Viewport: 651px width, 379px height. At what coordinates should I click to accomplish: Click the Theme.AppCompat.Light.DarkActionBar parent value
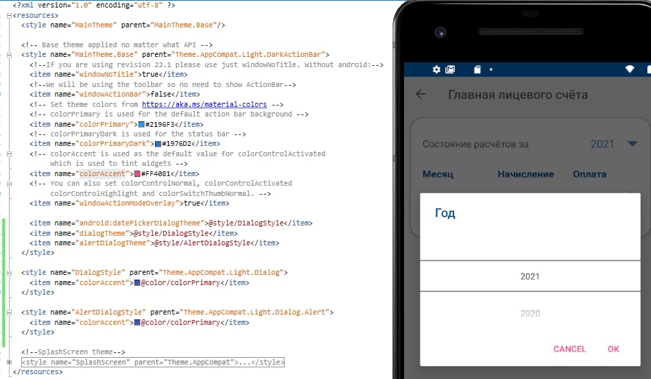[x=248, y=55]
